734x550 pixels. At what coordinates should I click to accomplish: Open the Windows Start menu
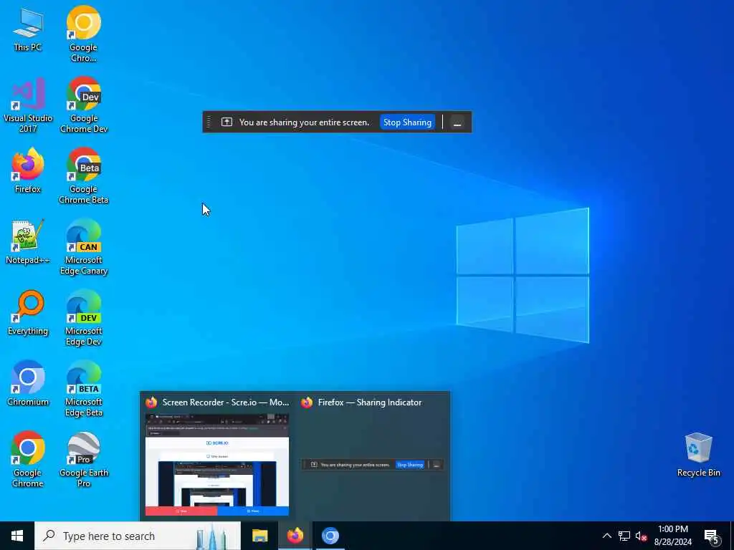pos(17,536)
